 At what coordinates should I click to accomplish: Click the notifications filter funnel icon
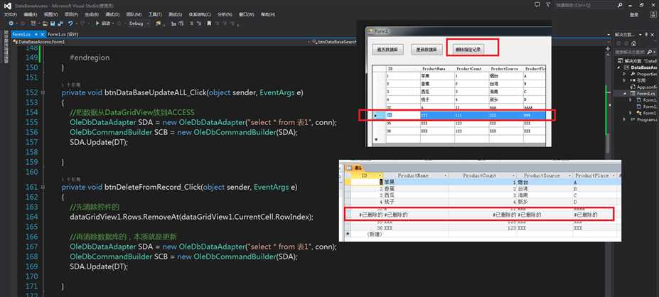coord(548,5)
